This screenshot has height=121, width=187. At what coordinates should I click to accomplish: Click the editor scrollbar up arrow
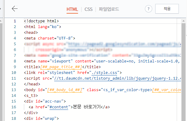tap(183, 21)
